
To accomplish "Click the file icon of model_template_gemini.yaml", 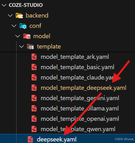I will pyautogui.click(x=34, y=98).
